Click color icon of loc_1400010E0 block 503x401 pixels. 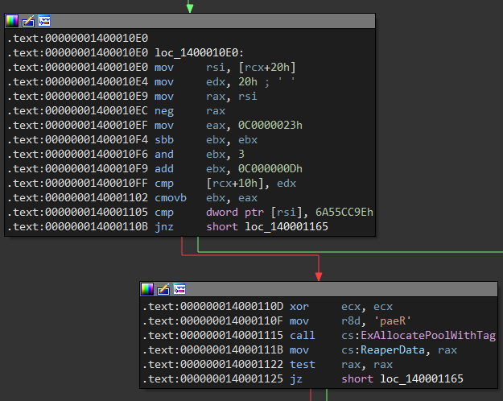(x=12, y=21)
